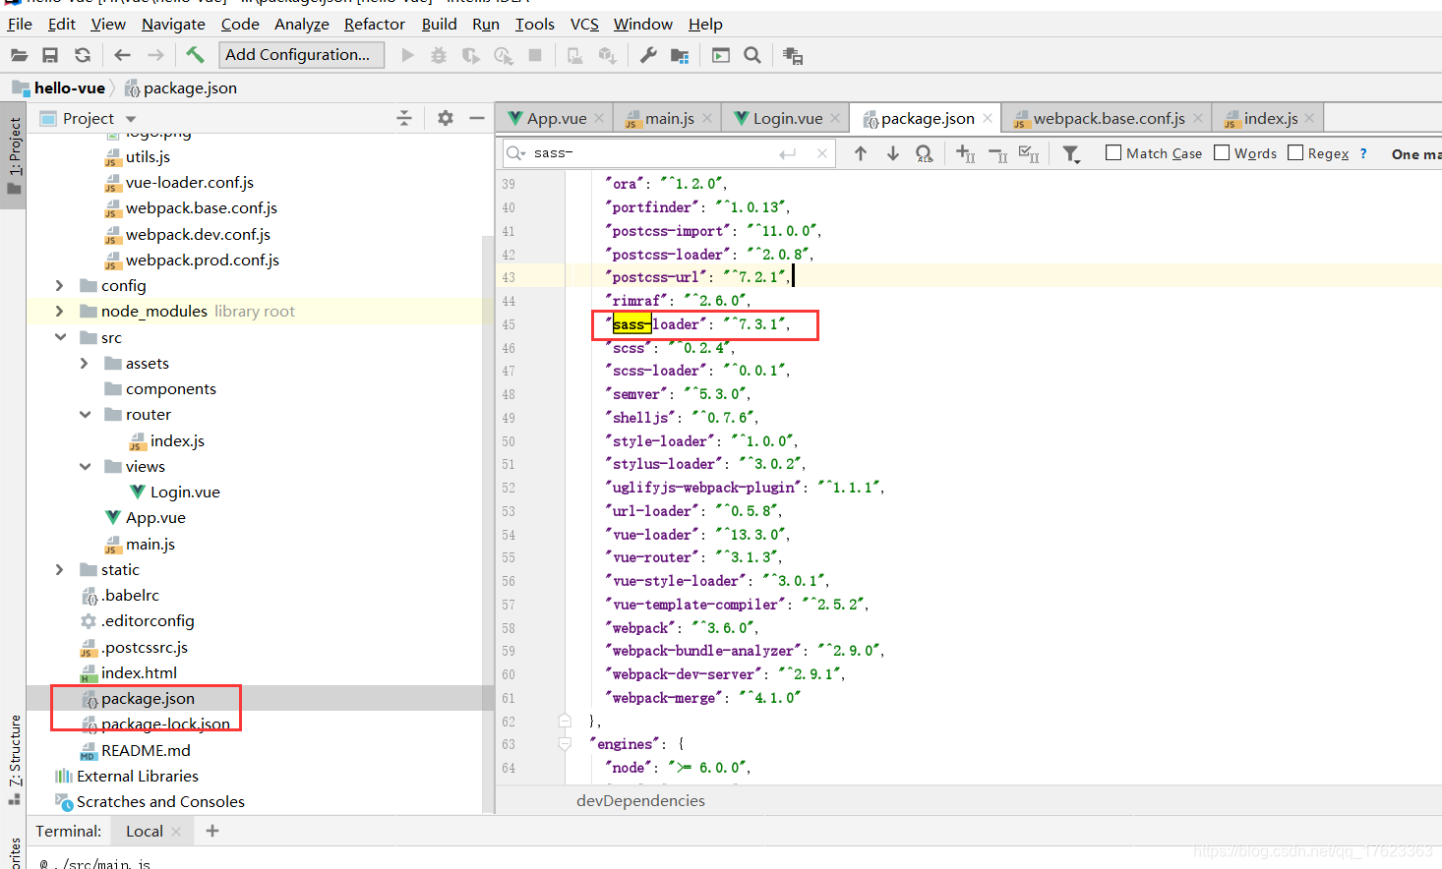Collapse the src folder
1442x869 pixels.
tap(60, 337)
